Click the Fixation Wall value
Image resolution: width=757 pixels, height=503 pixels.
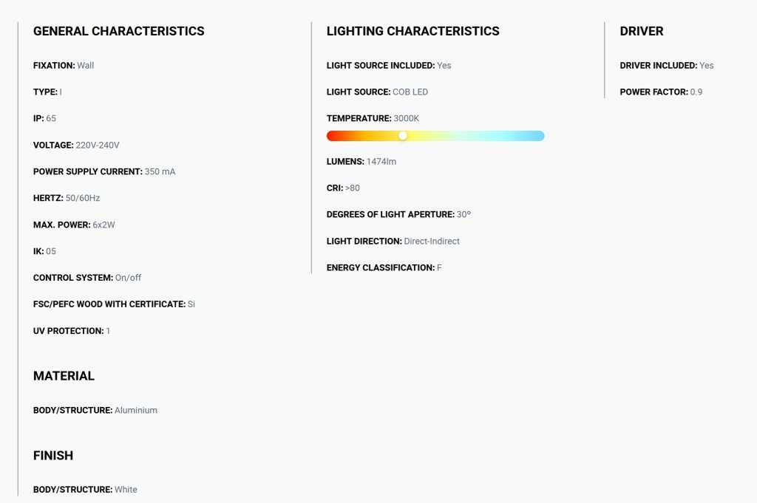(x=86, y=66)
